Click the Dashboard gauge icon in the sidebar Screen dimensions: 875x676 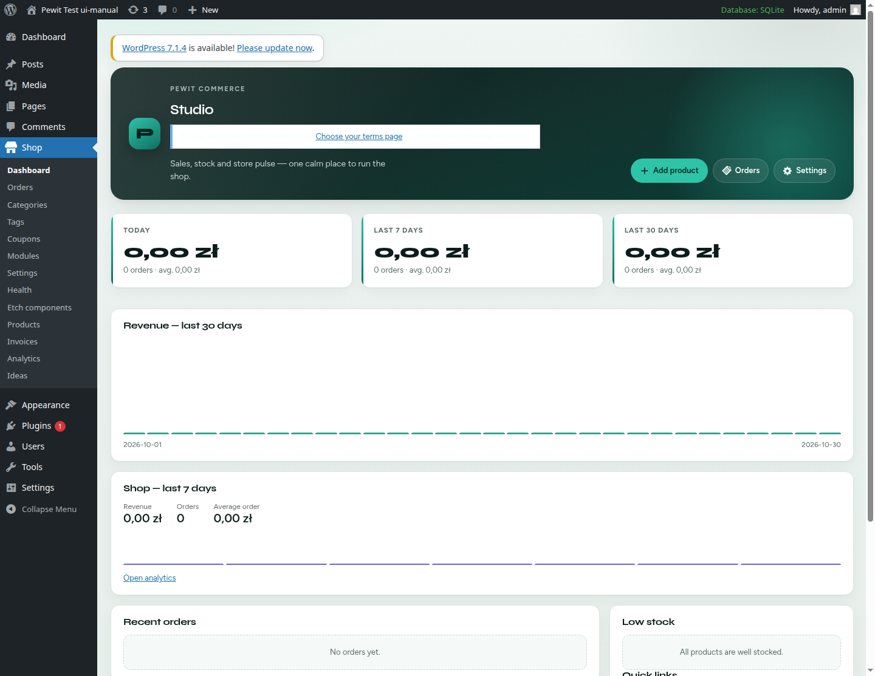tap(11, 37)
